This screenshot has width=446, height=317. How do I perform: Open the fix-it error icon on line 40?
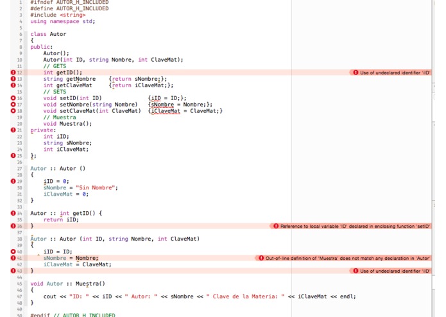tap(13, 252)
